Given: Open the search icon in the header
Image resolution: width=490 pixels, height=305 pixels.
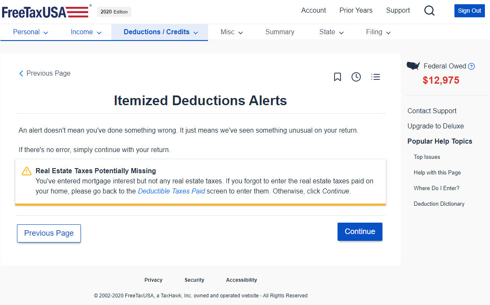Looking at the screenshot, I should tap(429, 11).
